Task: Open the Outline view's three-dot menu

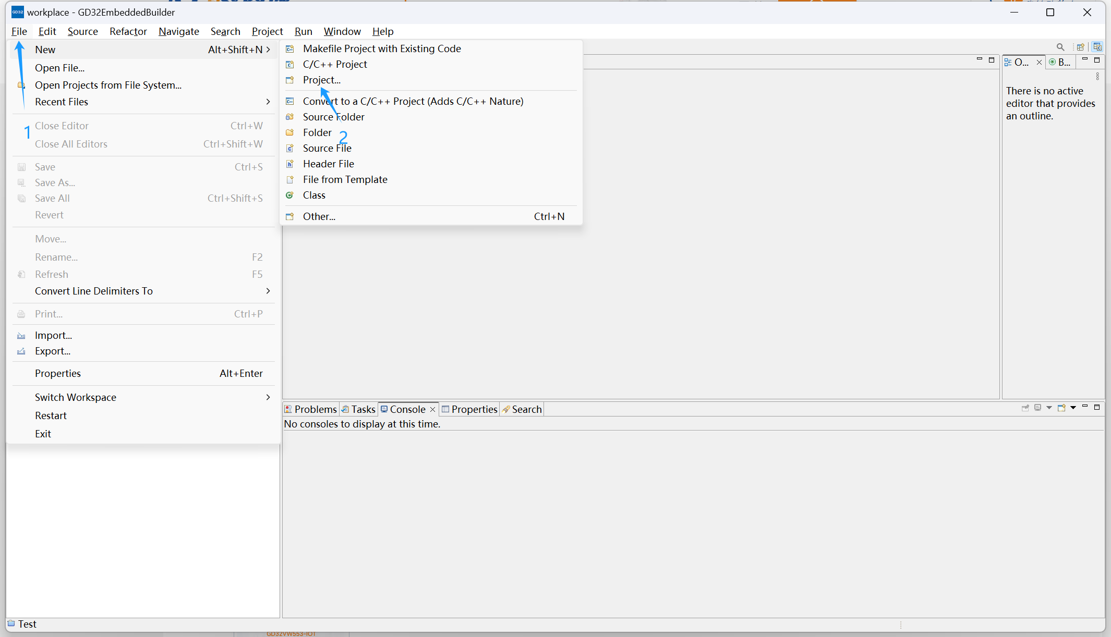Action: [x=1097, y=76]
